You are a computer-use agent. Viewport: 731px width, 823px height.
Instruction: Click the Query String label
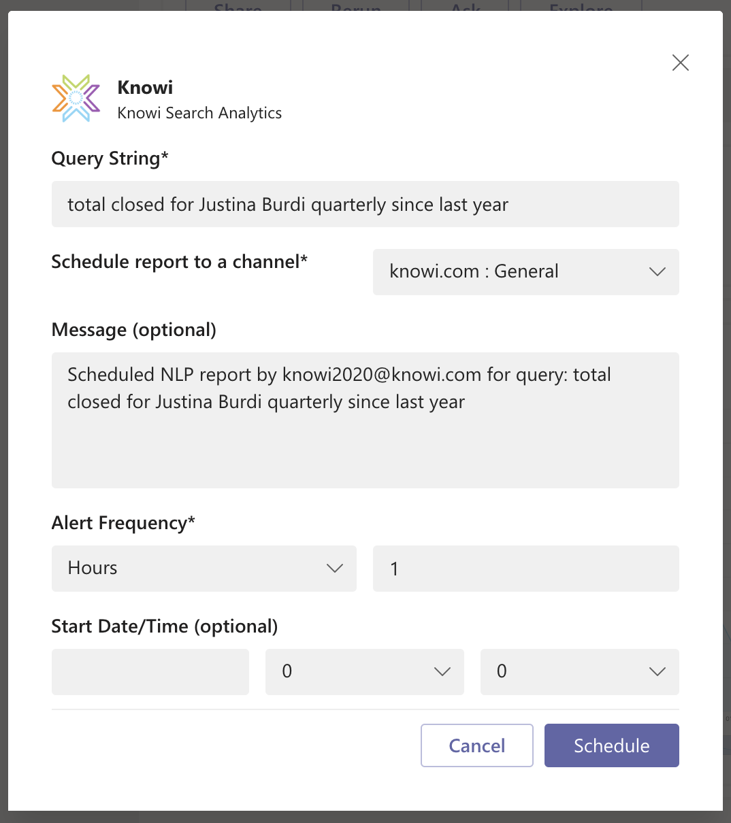point(110,158)
